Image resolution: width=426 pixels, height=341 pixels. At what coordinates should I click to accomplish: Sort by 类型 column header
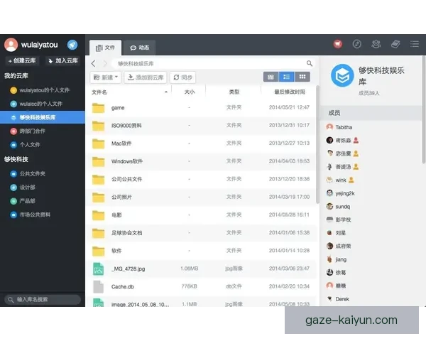[234, 92]
